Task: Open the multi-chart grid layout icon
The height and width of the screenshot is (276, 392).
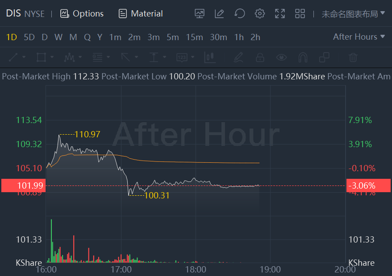Action: 300,14
